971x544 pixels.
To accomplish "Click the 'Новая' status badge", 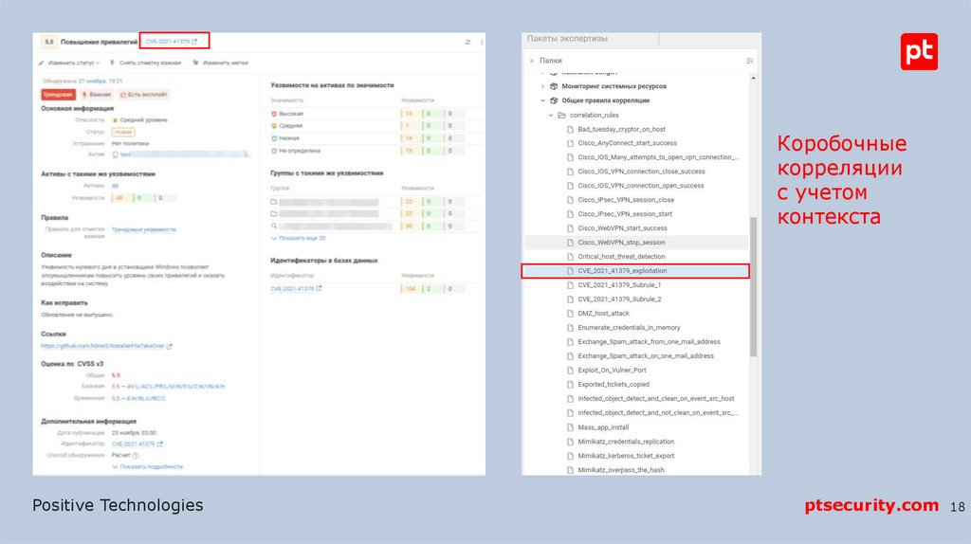I will point(123,132).
